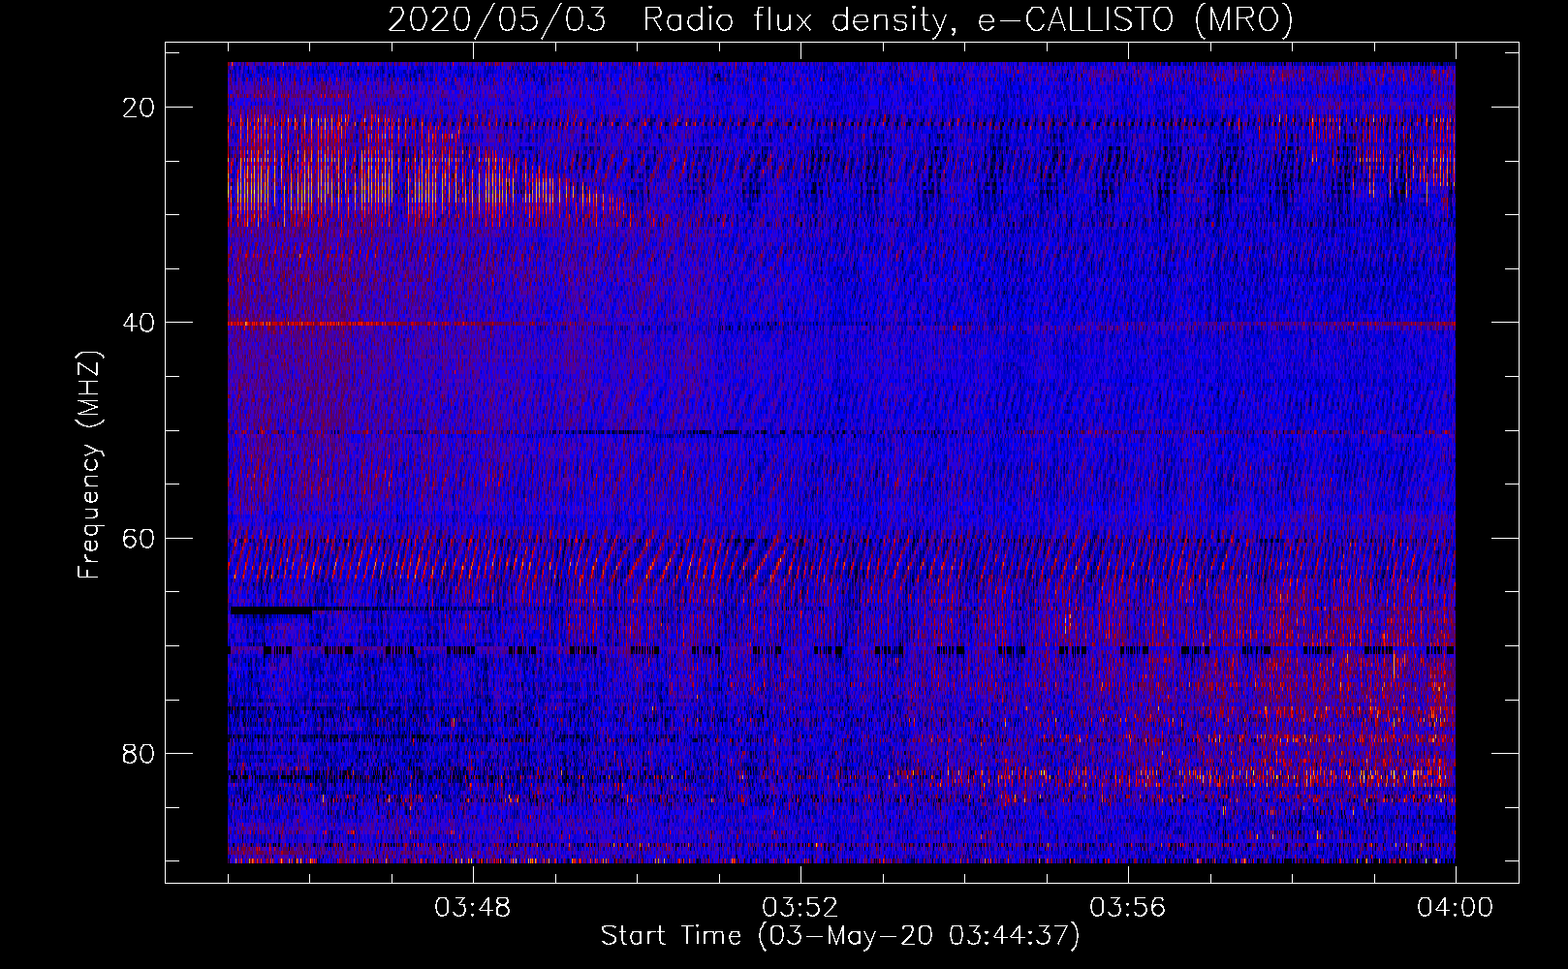
Task: Click the 20 frequency tick label
Action: 139,108
